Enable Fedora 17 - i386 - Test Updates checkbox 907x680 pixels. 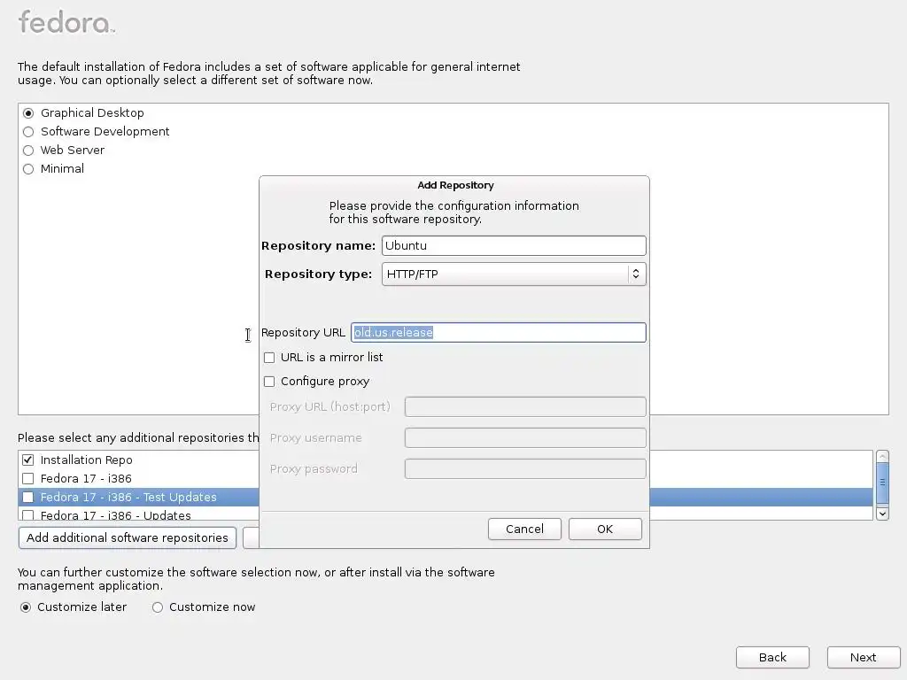click(27, 498)
